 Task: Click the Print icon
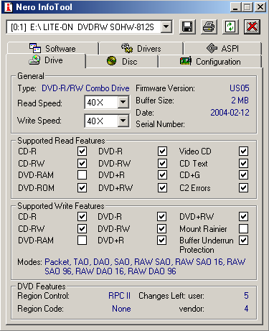[x=209, y=27]
